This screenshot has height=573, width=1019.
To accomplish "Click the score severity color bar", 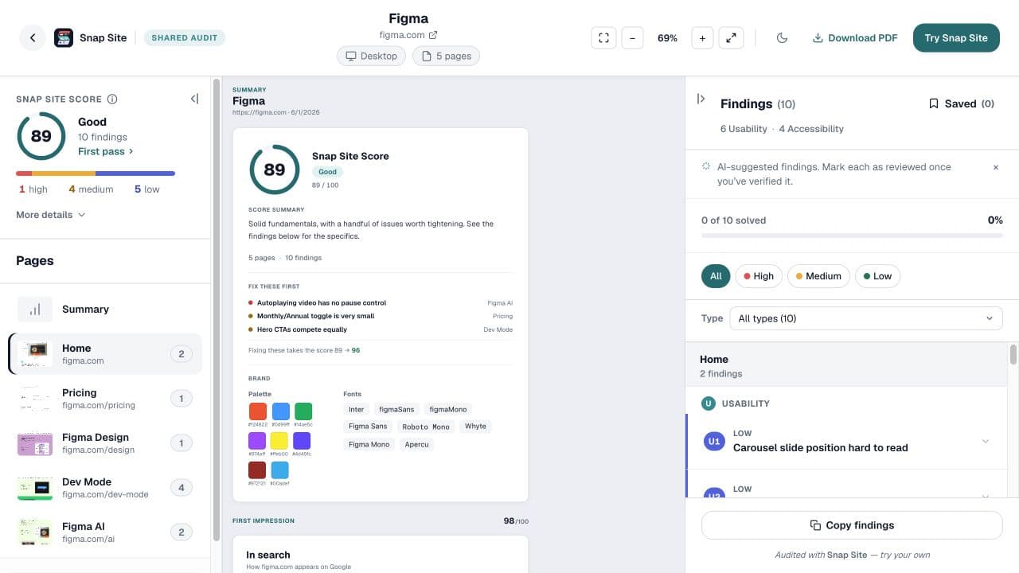I will pos(96,173).
